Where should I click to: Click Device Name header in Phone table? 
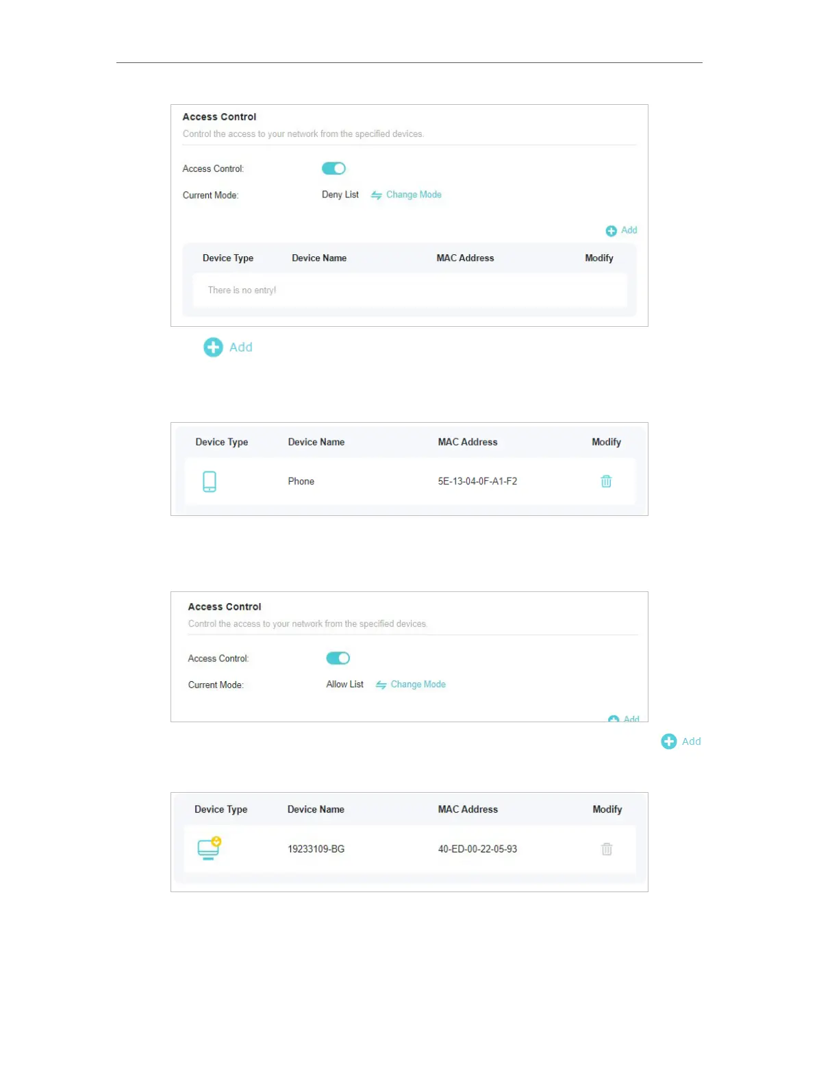click(x=316, y=442)
